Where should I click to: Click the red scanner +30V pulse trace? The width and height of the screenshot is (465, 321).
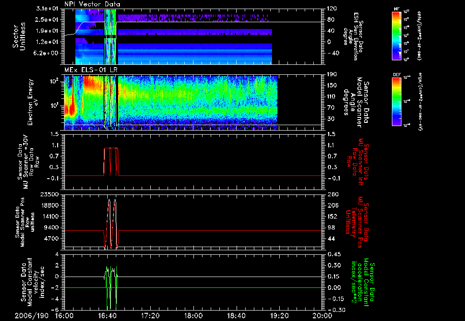(111, 162)
